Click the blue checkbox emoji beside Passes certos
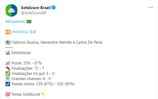This screenshot has width=158, height=99. point(8,84)
